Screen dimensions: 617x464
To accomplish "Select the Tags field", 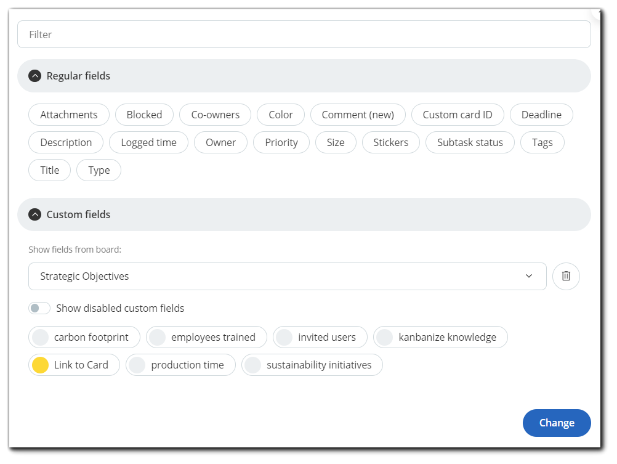I will click(542, 142).
